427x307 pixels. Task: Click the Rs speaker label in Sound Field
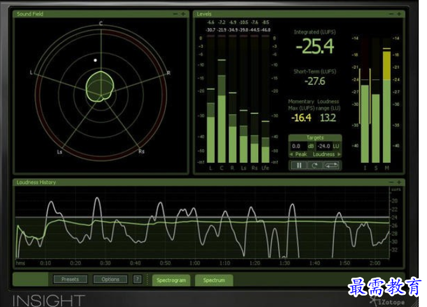[x=141, y=151]
